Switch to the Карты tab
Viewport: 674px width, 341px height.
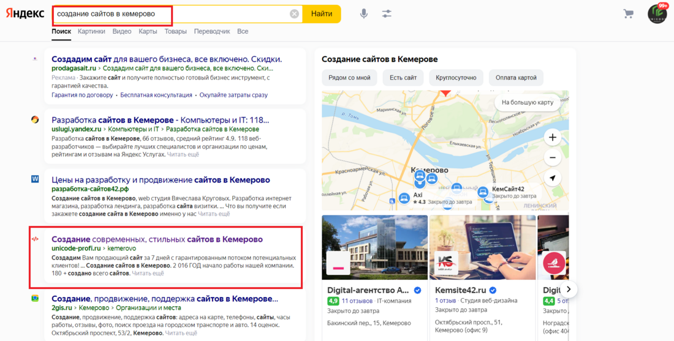[148, 31]
